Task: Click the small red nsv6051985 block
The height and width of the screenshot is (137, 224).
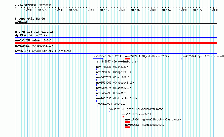Action: pos(123,117)
